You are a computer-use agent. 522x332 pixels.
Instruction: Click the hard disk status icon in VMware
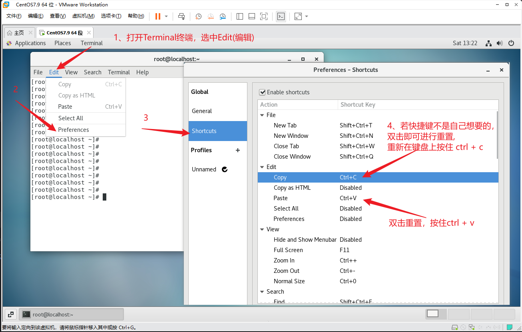[x=454, y=328]
